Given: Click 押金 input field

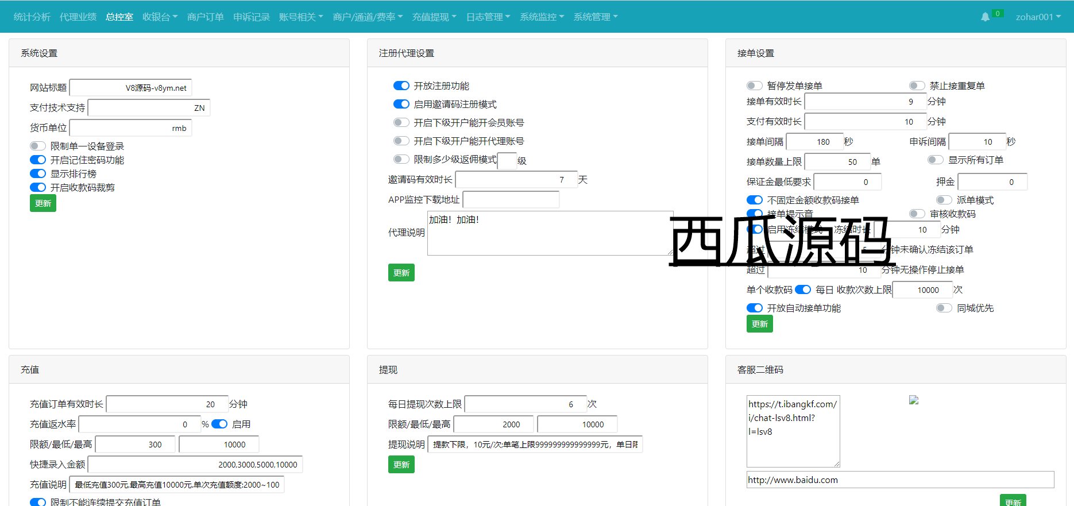Looking at the screenshot, I should coord(992,182).
